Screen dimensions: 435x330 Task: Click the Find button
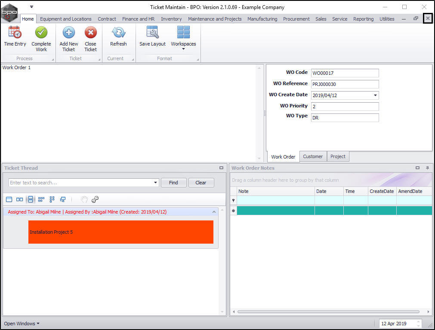173,183
